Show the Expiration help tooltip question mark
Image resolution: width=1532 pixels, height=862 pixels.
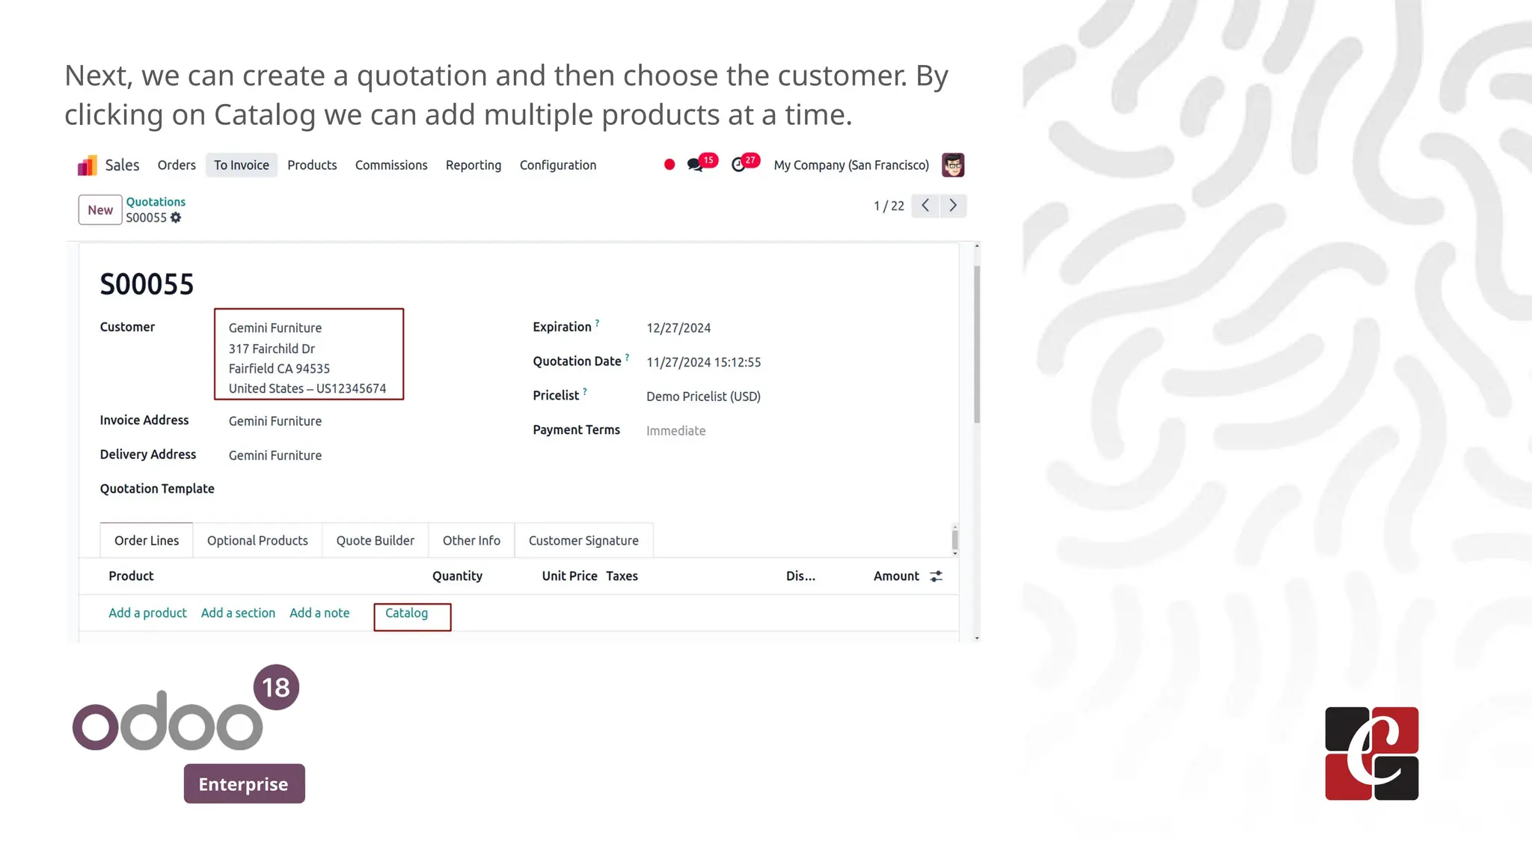tap(597, 323)
